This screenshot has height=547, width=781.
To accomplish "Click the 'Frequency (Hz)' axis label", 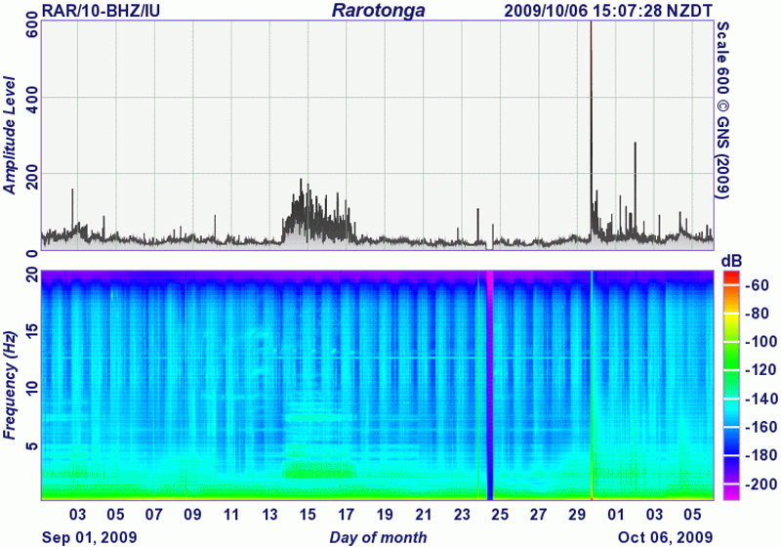I will point(10,385).
